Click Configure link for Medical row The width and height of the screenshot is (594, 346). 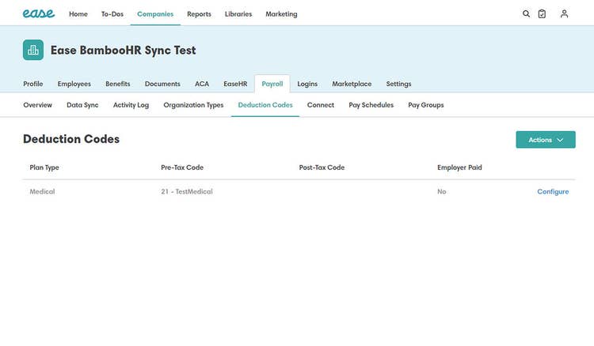pos(553,191)
